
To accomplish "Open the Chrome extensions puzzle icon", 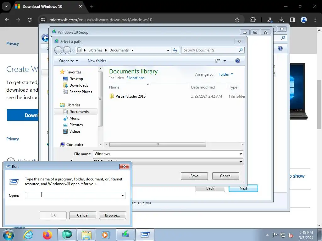I will click(x=253, y=20).
